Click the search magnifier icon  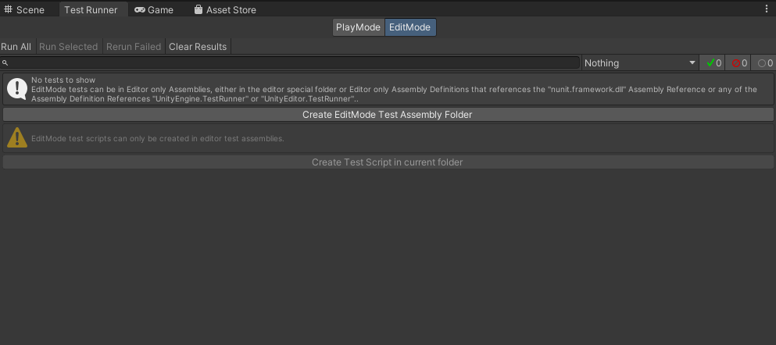point(5,63)
